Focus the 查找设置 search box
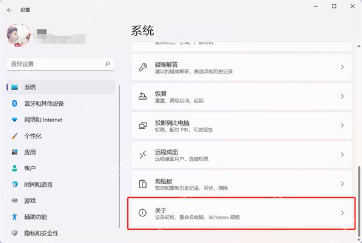 coord(61,64)
